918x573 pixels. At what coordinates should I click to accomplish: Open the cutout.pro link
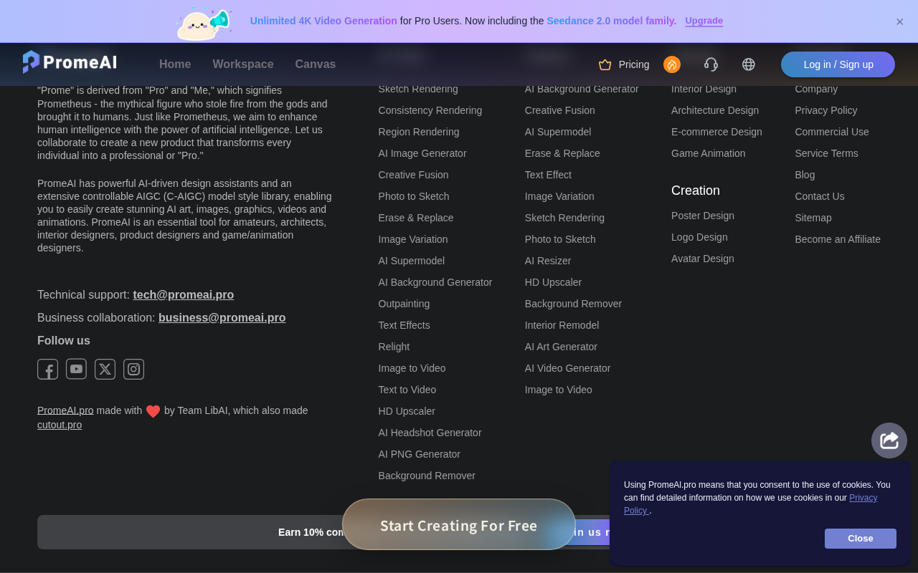(x=60, y=425)
